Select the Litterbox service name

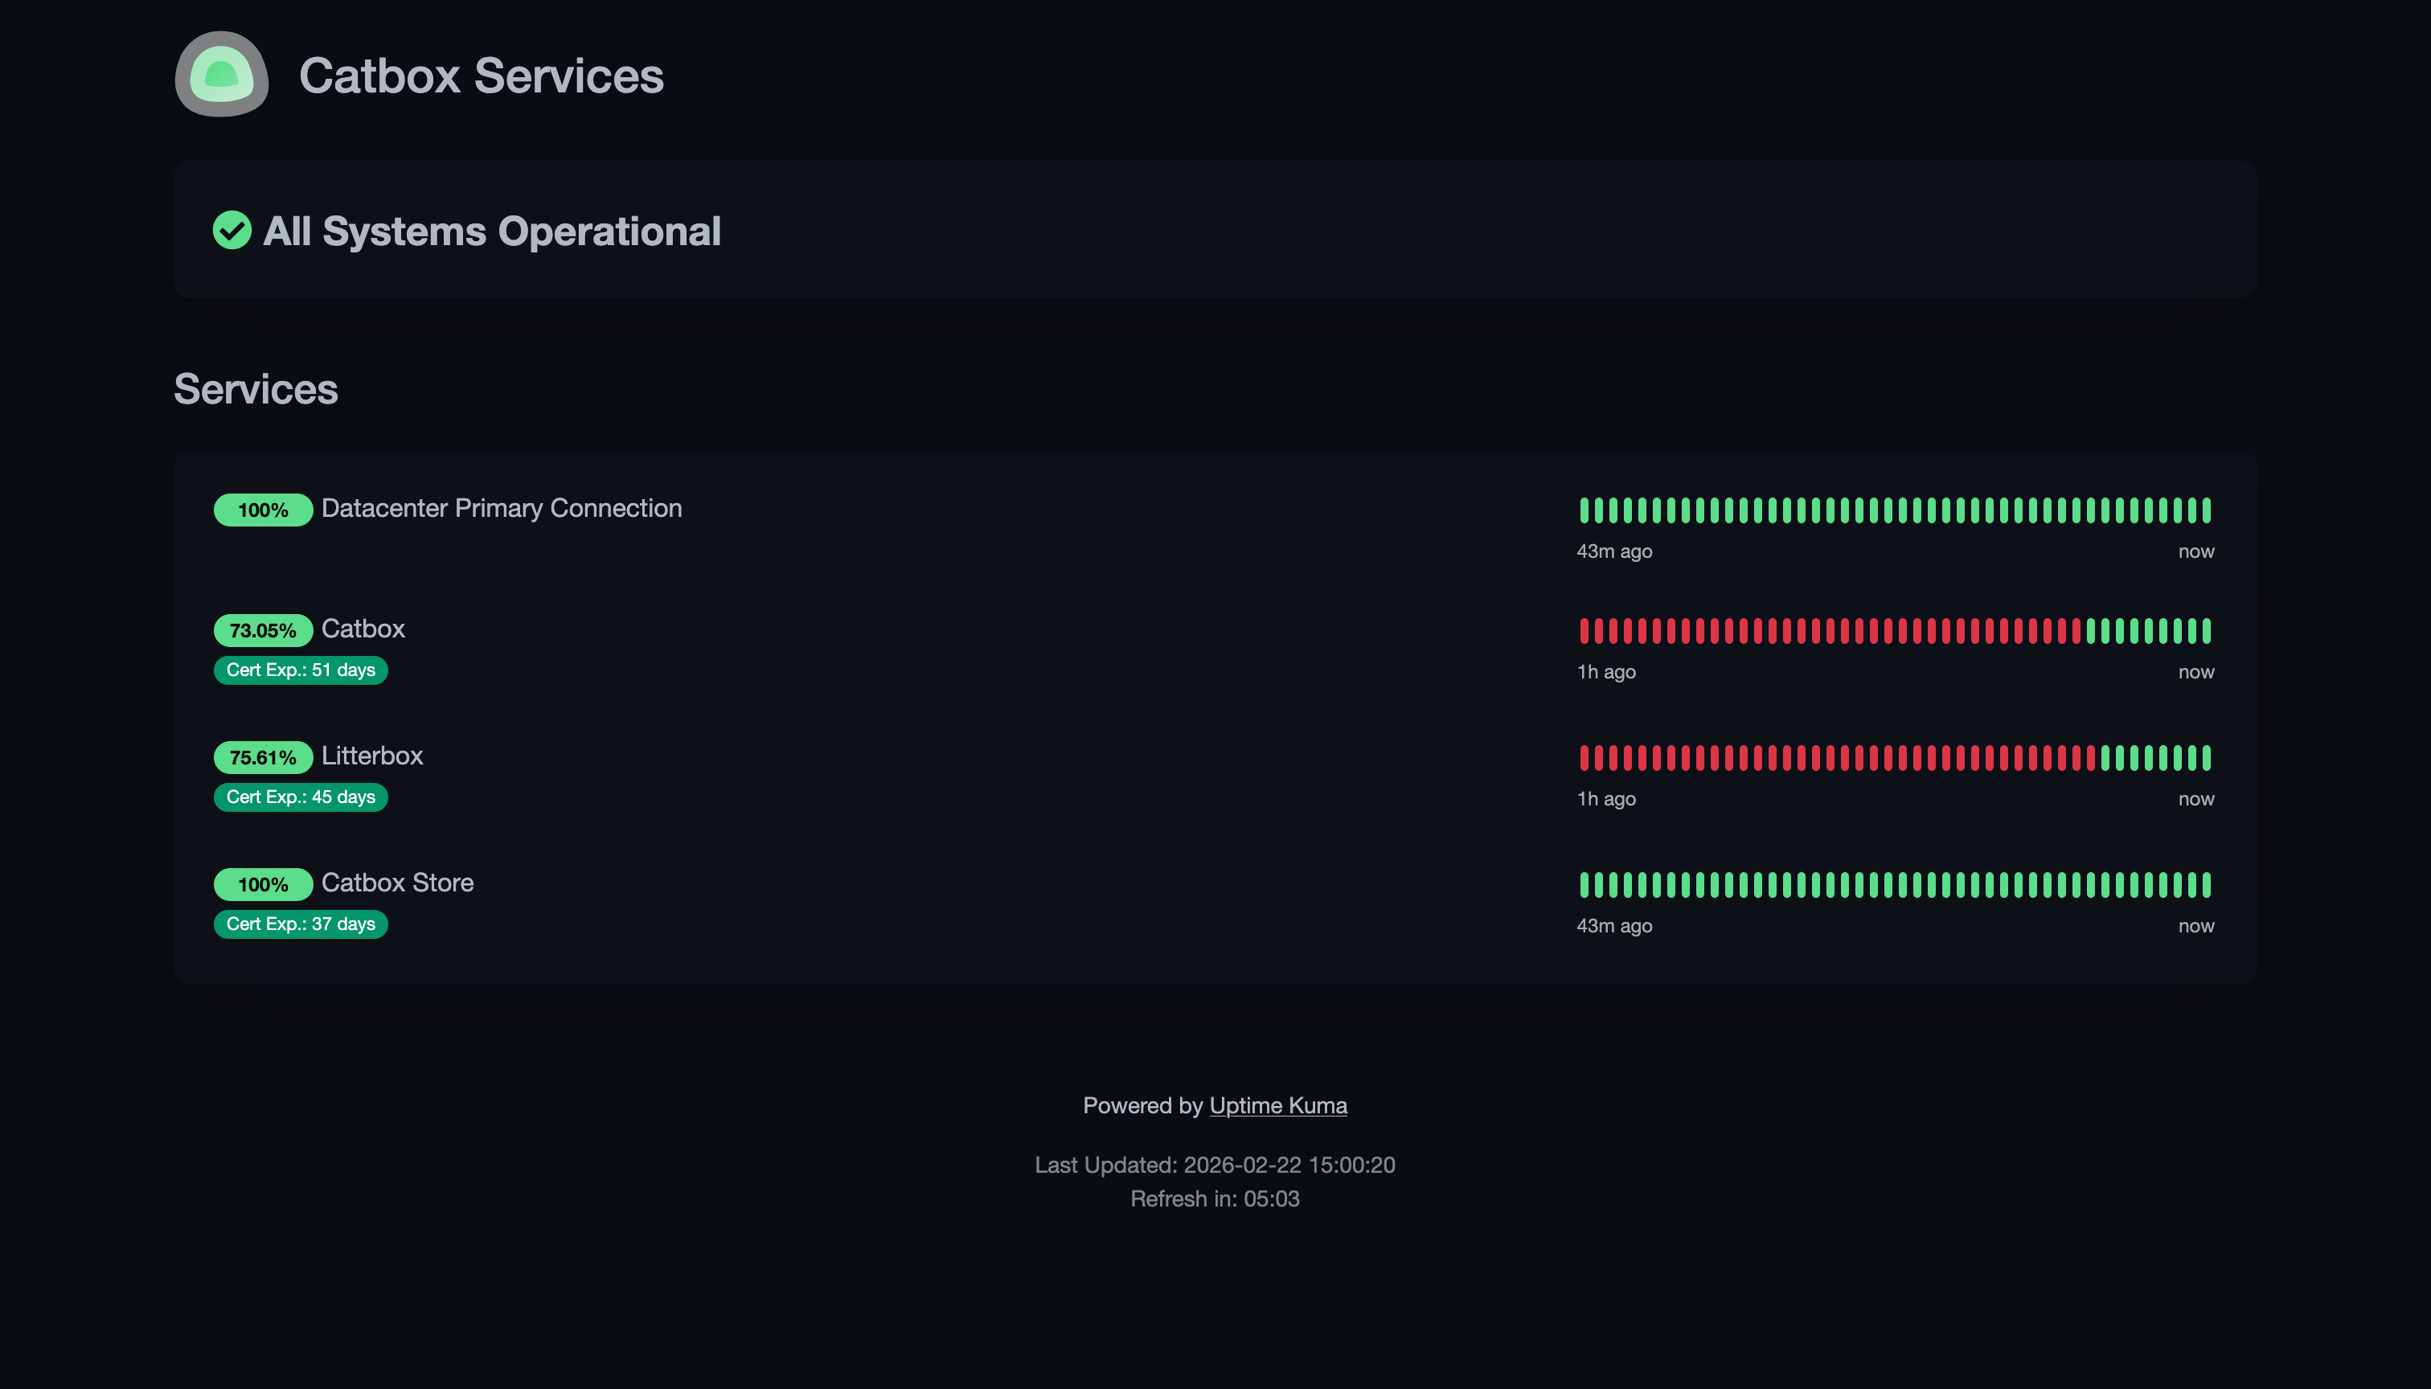tap(372, 756)
